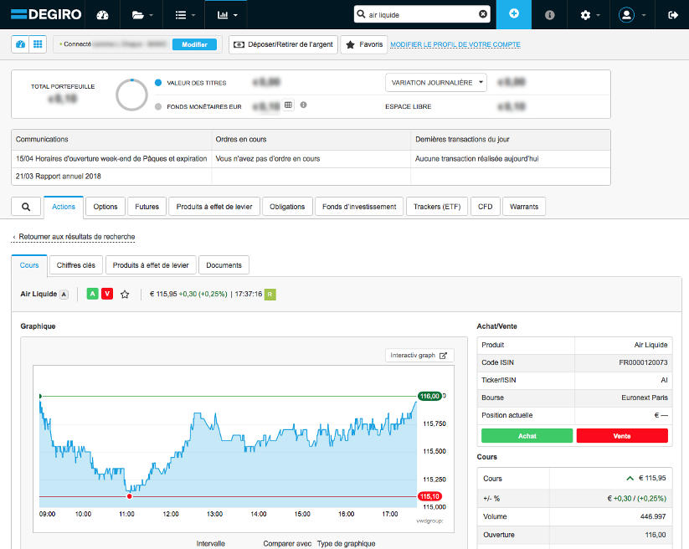Screen dimensions: 689x549
Task: Open the dashboard gauge icon in top bar
Action: 102,15
